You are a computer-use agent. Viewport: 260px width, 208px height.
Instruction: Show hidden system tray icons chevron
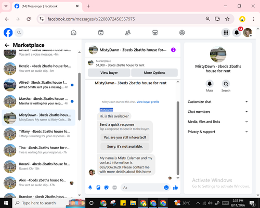198,203
